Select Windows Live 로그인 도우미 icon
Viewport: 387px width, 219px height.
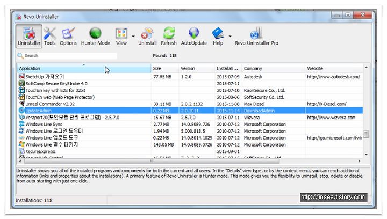coord(21,131)
